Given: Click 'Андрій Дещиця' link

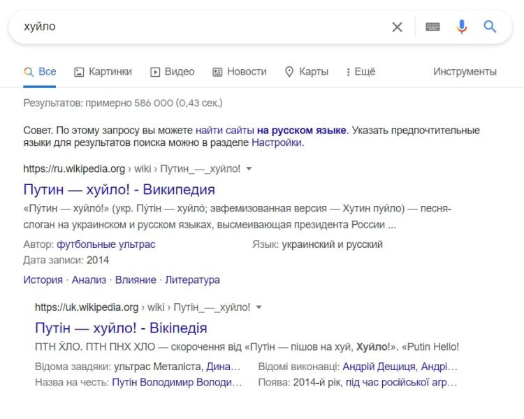Looking at the screenshot, I should pyautogui.click(x=379, y=367).
